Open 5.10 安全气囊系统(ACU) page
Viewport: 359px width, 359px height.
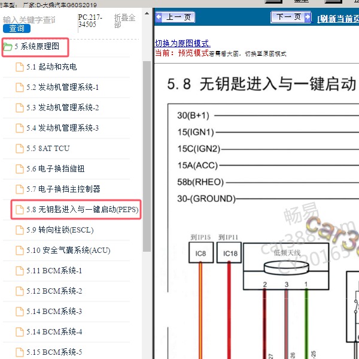[x=68, y=251]
